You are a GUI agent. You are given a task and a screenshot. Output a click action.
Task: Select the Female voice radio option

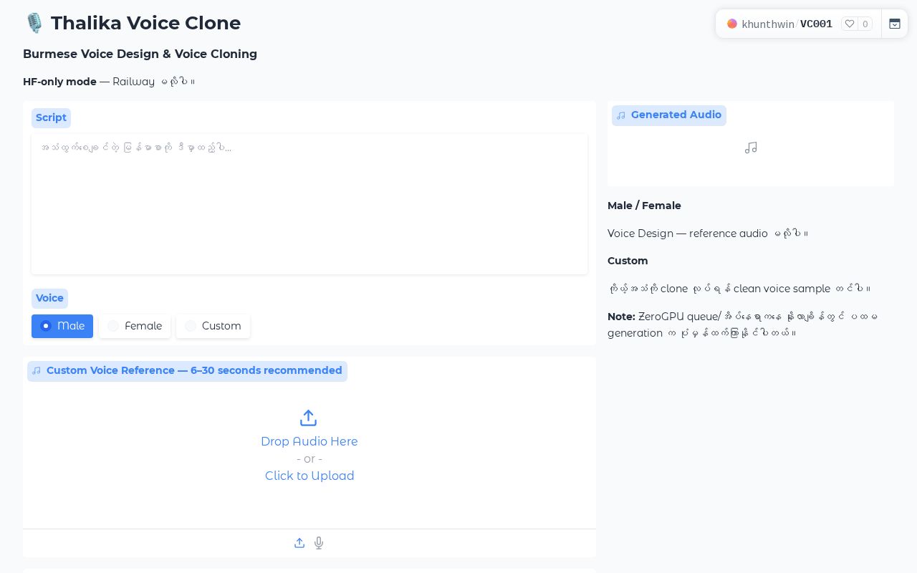pos(135,326)
